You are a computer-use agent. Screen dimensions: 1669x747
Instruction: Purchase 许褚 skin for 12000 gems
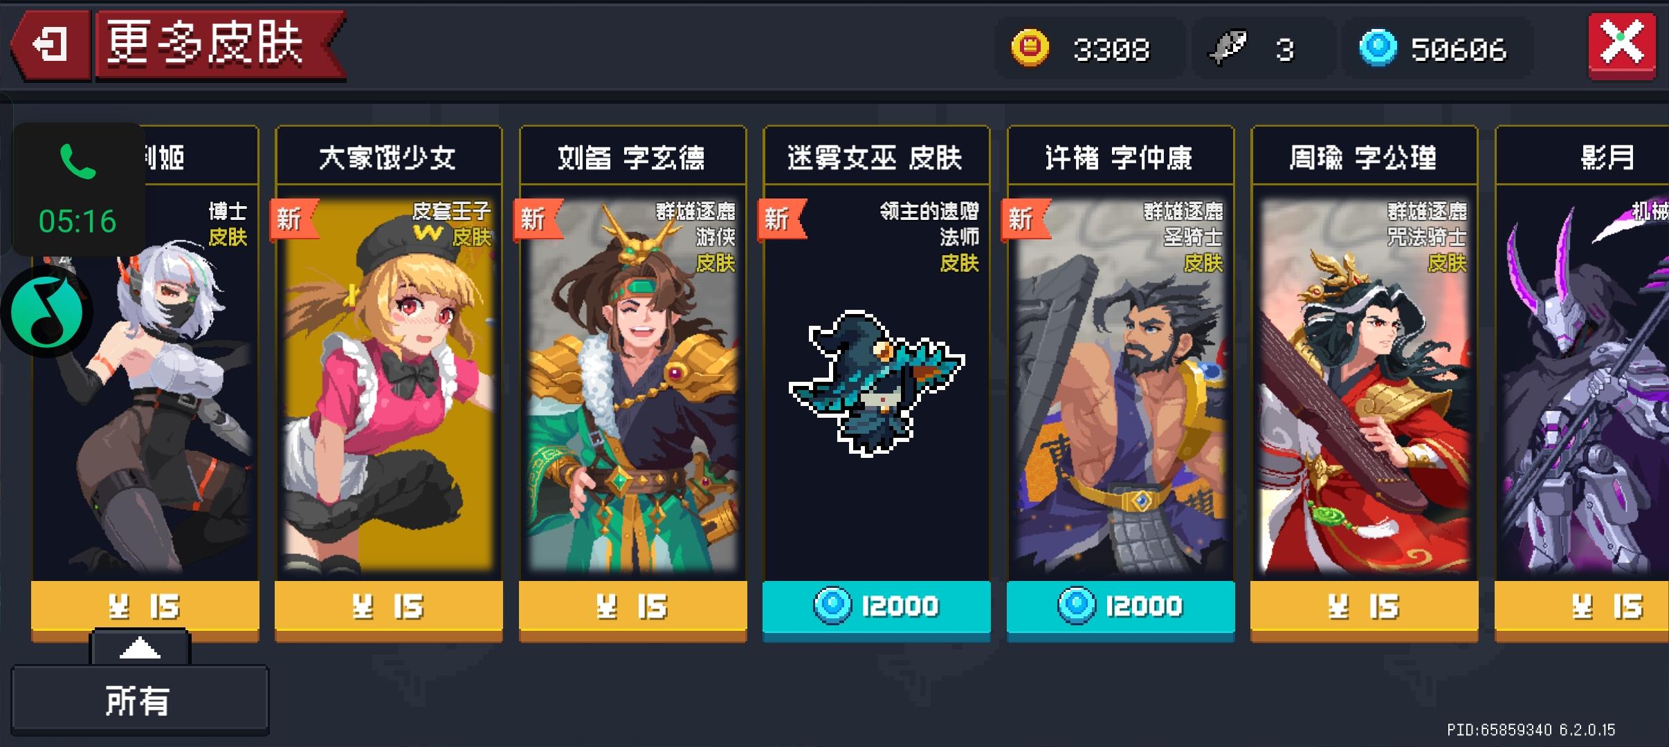coord(1120,607)
